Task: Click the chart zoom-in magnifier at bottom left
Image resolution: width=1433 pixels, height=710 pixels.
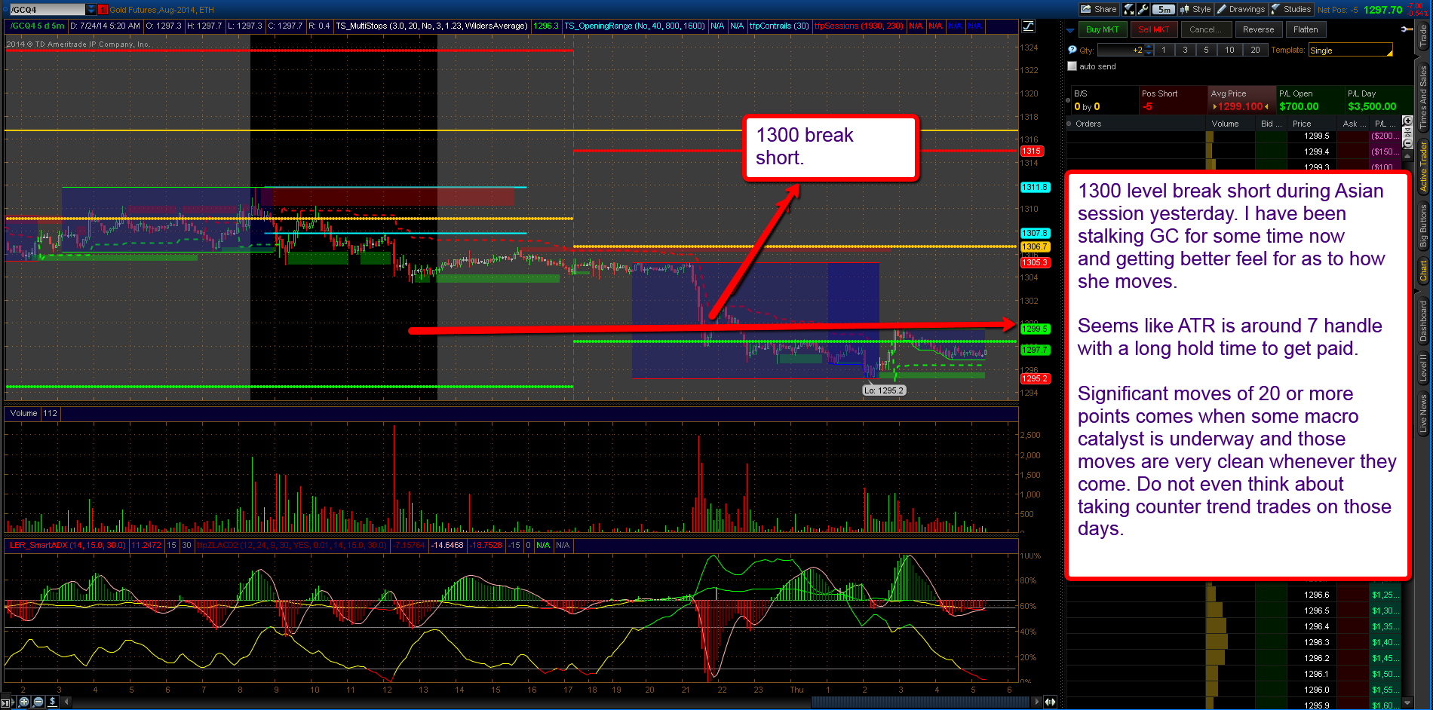Action: (24, 702)
